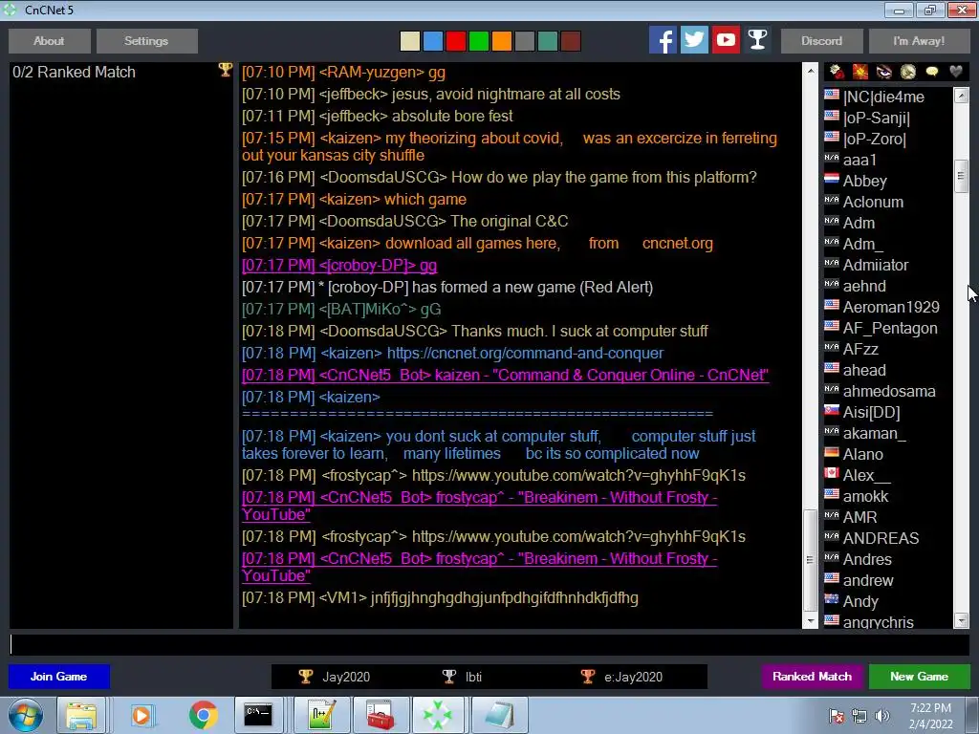Pick the gray chat color swatch

click(x=525, y=41)
